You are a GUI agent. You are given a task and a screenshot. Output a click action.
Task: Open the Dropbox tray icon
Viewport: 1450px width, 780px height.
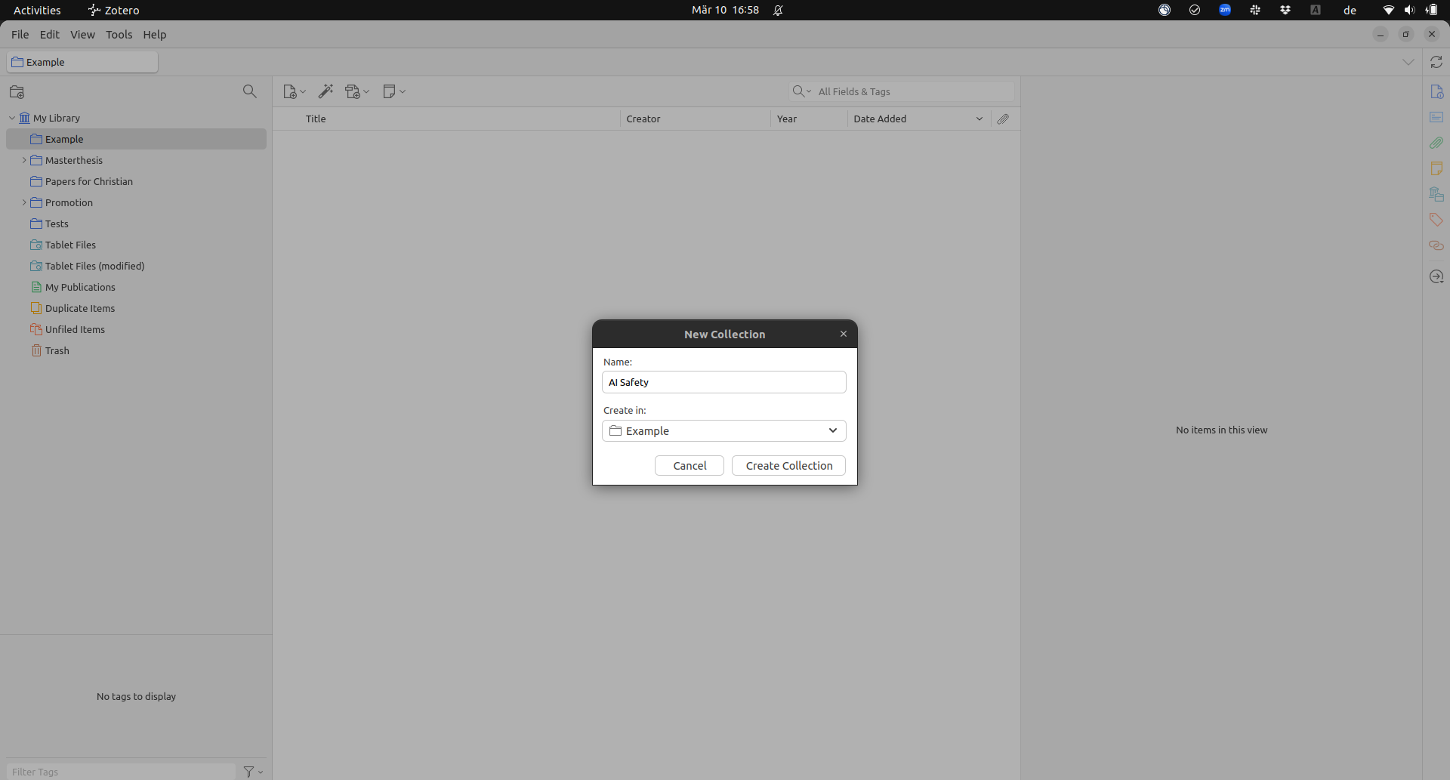pyautogui.click(x=1285, y=10)
